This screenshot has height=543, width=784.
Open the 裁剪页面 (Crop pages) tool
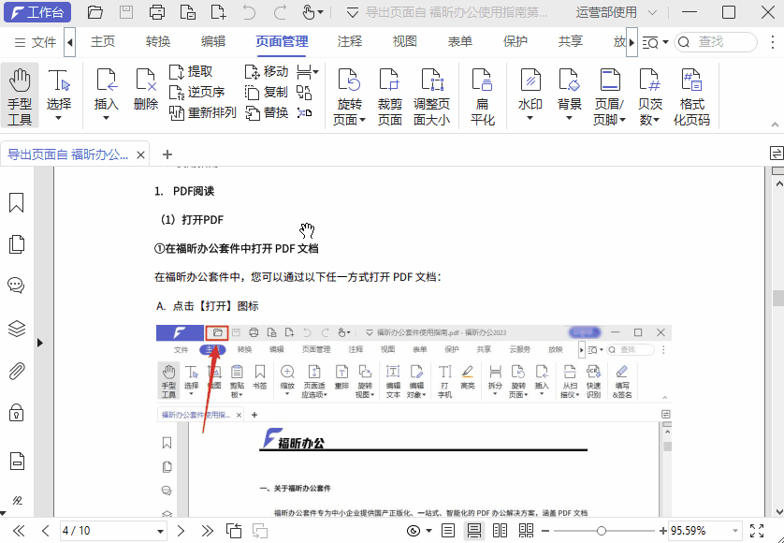pyautogui.click(x=390, y=89)
